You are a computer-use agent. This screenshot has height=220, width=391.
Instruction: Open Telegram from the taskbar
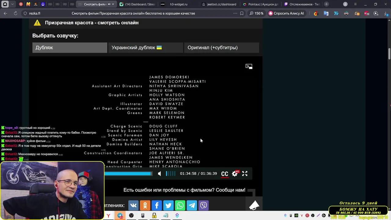[120, 216]
